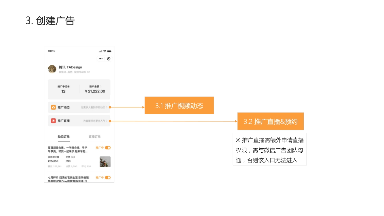Click the 3.2 推广直播&预约 orange box

click(271, 121)
